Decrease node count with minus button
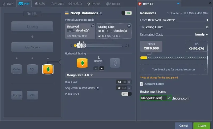Screen dimensions: 213x129 click(96, 68)
